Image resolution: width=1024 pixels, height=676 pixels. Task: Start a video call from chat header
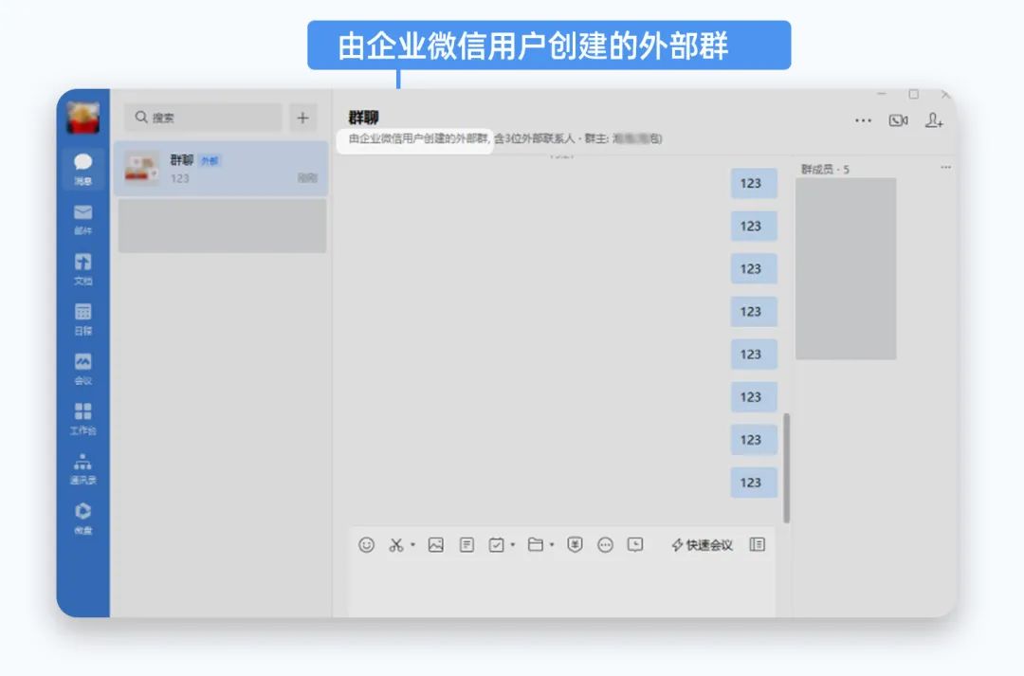(899, 120)
